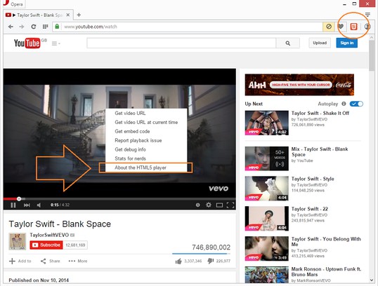378x286 pixels.
Task: Click the YouTube search input field
Action: (181, 43)
